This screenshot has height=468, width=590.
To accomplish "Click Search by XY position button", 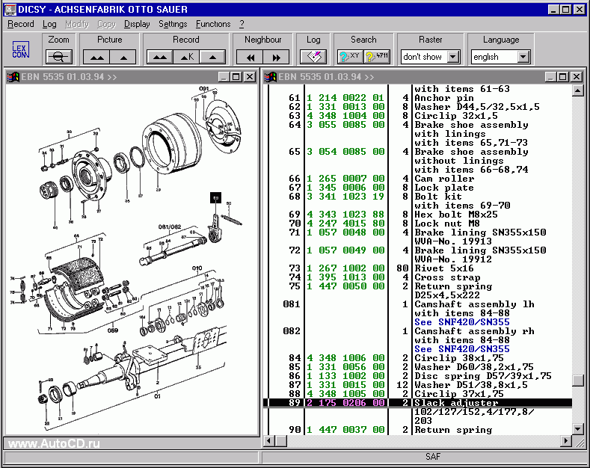I will (x=350, y=57).
